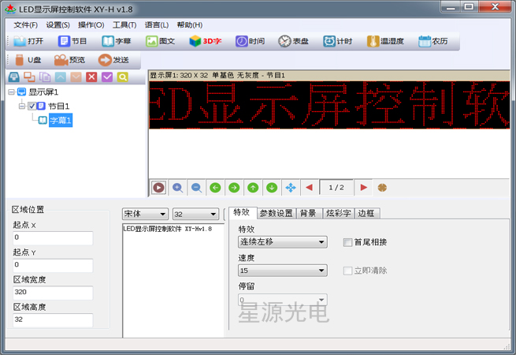Toggle the 节目1 checkbox in tree

(x=32, y=106)
